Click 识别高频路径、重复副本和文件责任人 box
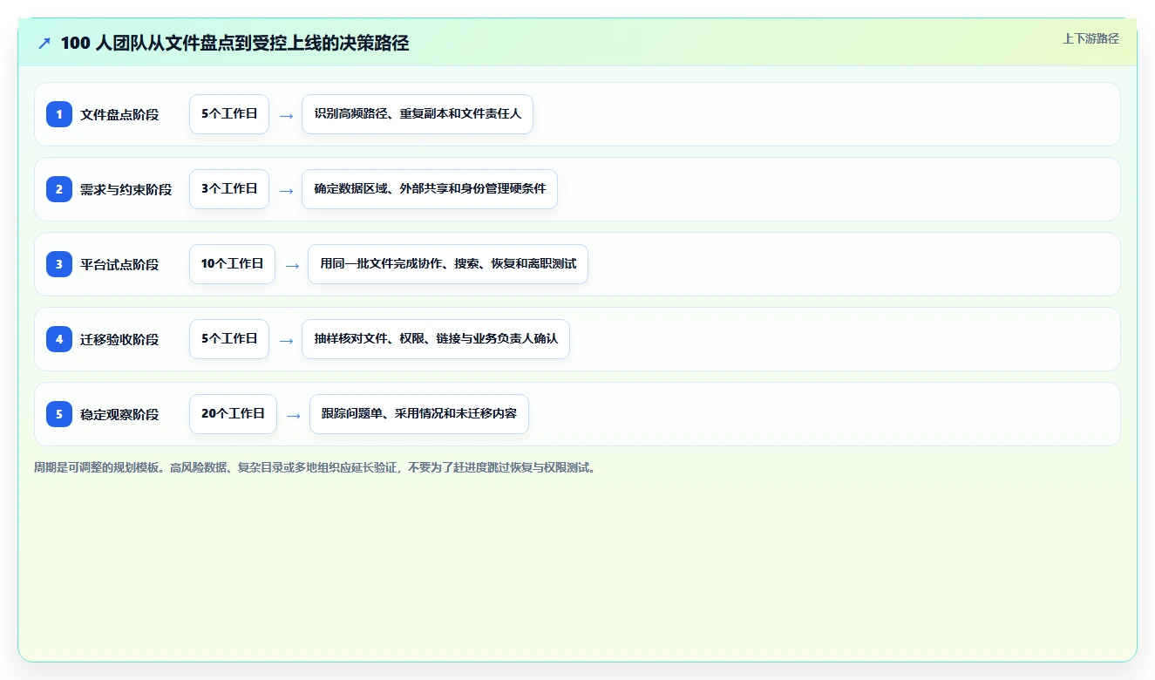1155x680 pixels. [x=418, y=114]
